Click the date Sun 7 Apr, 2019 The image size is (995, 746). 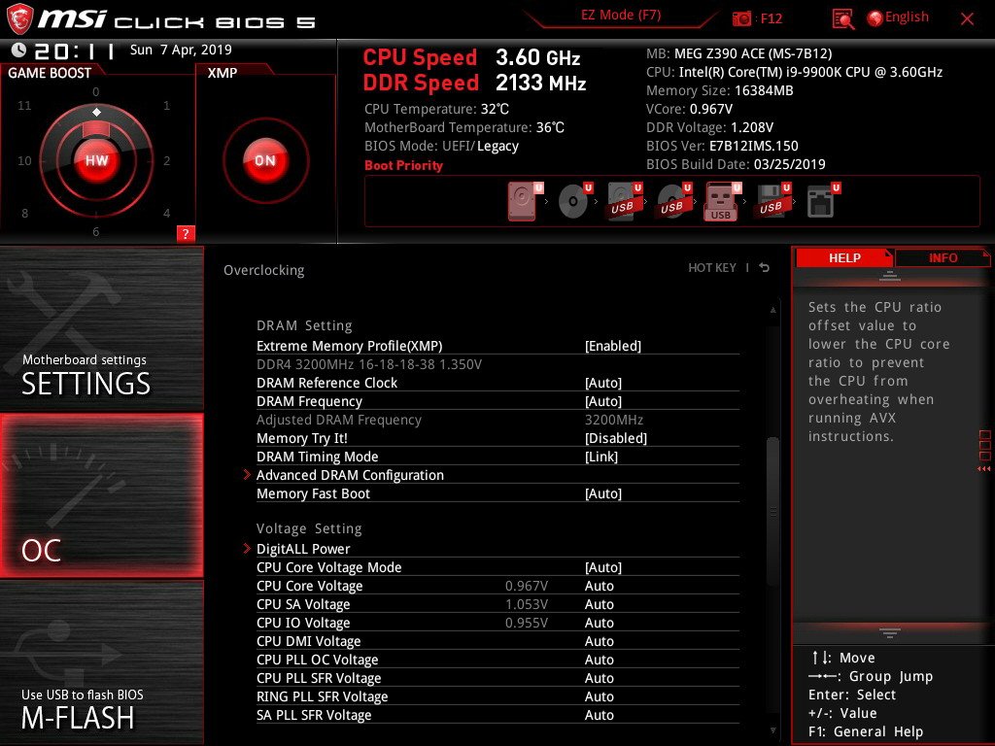[181, 50]
